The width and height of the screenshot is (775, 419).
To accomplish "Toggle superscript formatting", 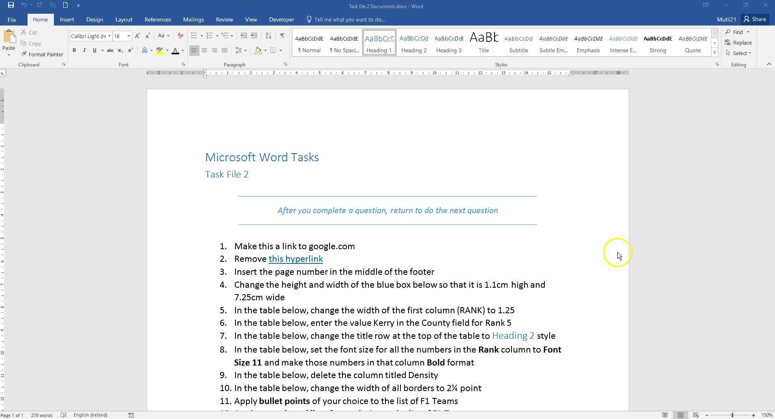I will pos(130,50).
